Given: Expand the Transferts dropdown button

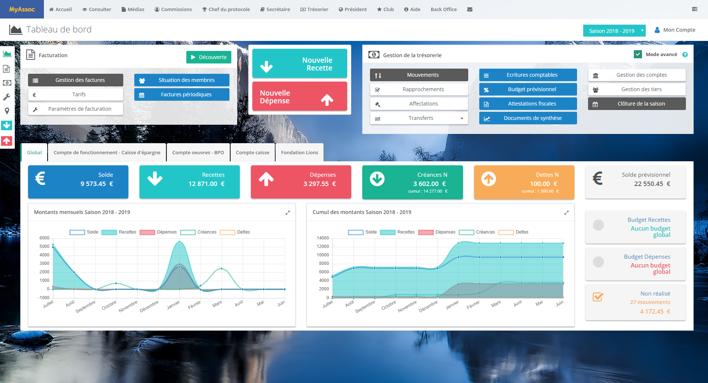Looking at the screenshot, I should coord(462,118).
